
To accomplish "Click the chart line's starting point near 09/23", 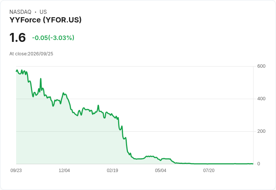I will 16,71.
